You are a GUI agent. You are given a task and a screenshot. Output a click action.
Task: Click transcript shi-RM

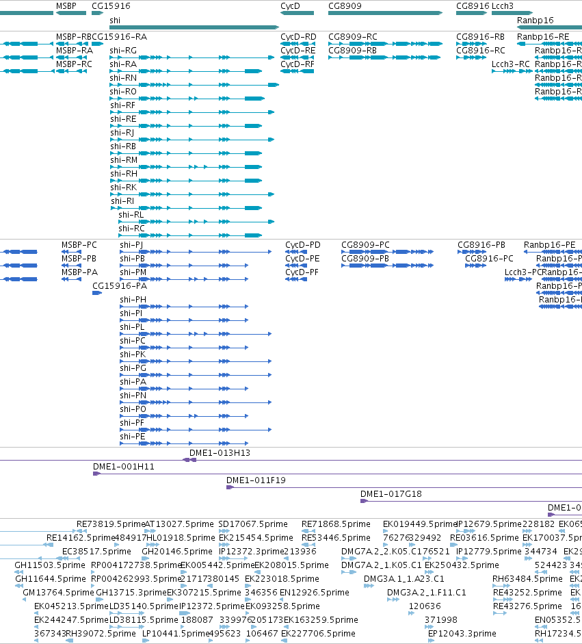click(x=186, y=167)
